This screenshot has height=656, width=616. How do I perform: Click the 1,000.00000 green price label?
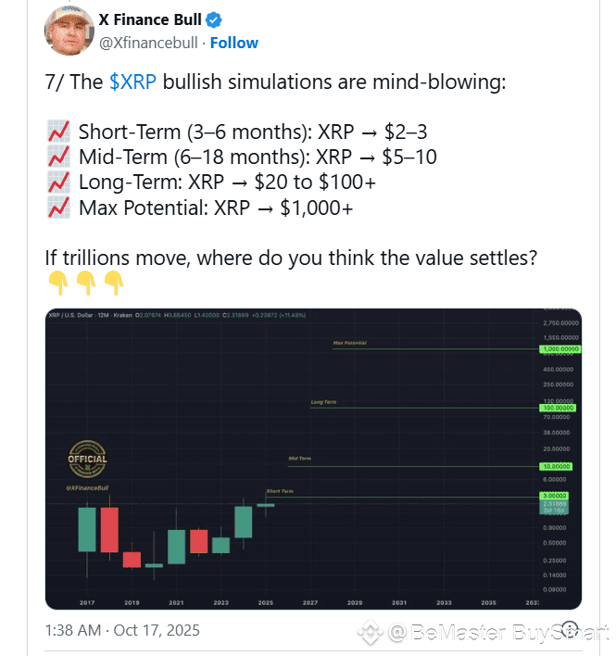557,349
